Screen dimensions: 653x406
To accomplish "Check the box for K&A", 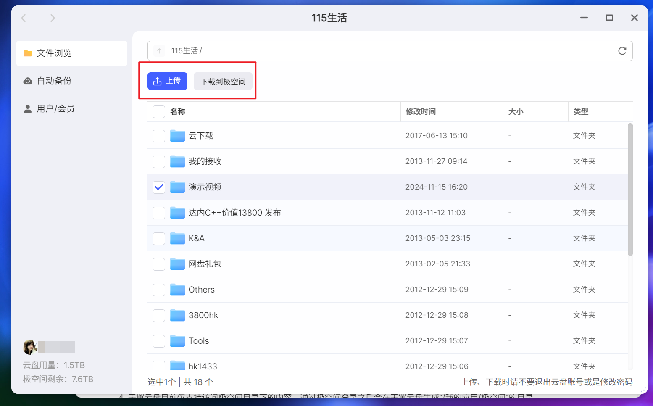I will pos(159,239).
